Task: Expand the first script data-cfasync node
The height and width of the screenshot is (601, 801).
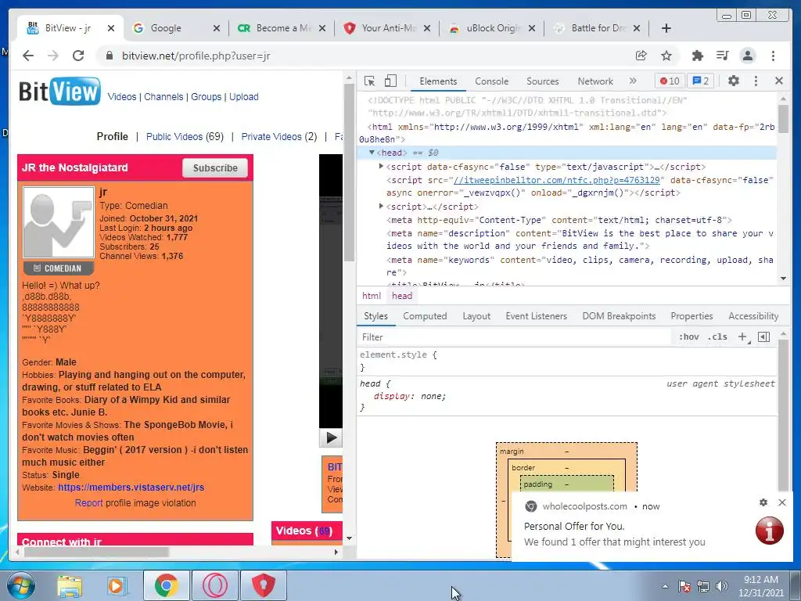Action: click(x=381, y=167)
